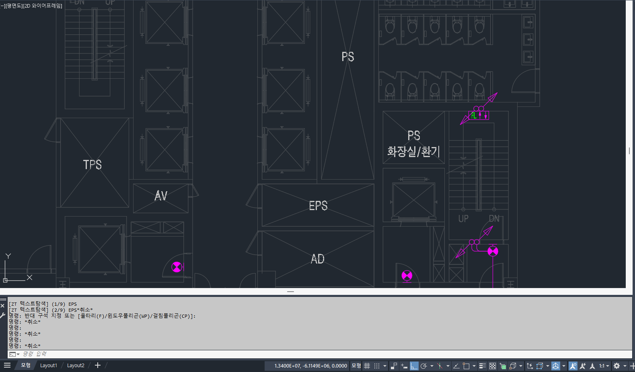Click the 3D object snap icon

(x=513, y=366)
